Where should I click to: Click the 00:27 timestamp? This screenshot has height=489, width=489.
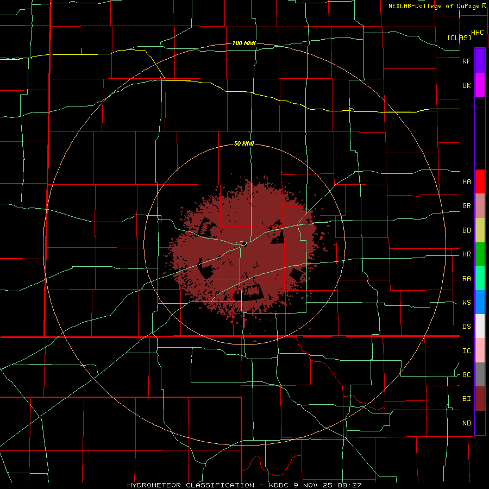[x=349, y=485]
